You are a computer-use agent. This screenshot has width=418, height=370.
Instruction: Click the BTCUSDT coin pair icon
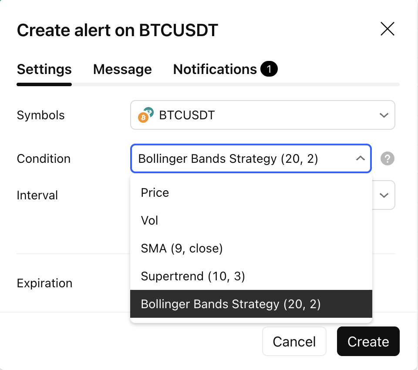pos(146,115)
